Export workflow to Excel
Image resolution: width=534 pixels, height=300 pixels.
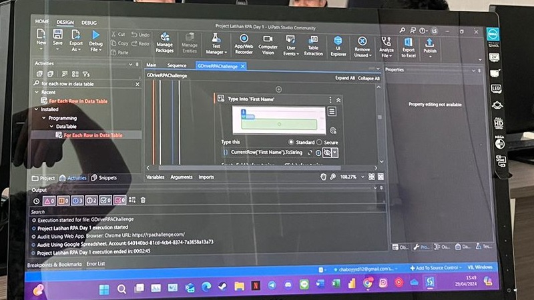409,47
